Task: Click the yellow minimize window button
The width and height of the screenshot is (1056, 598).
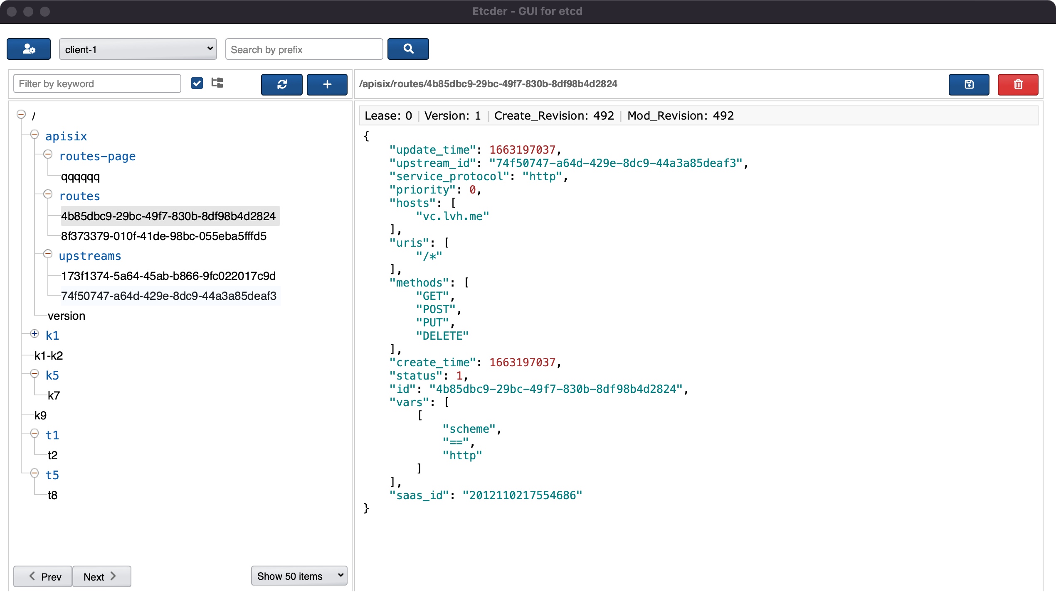Action: [x=28, y=11]
